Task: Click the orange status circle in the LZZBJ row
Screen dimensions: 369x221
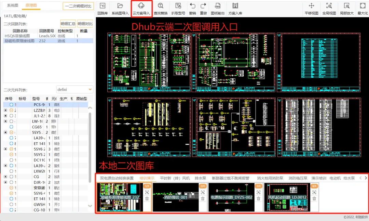Action: (x=11, y=110)
